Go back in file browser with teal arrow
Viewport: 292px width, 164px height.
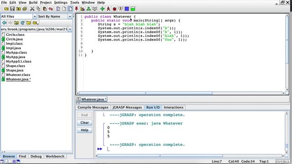click(4, 23)
